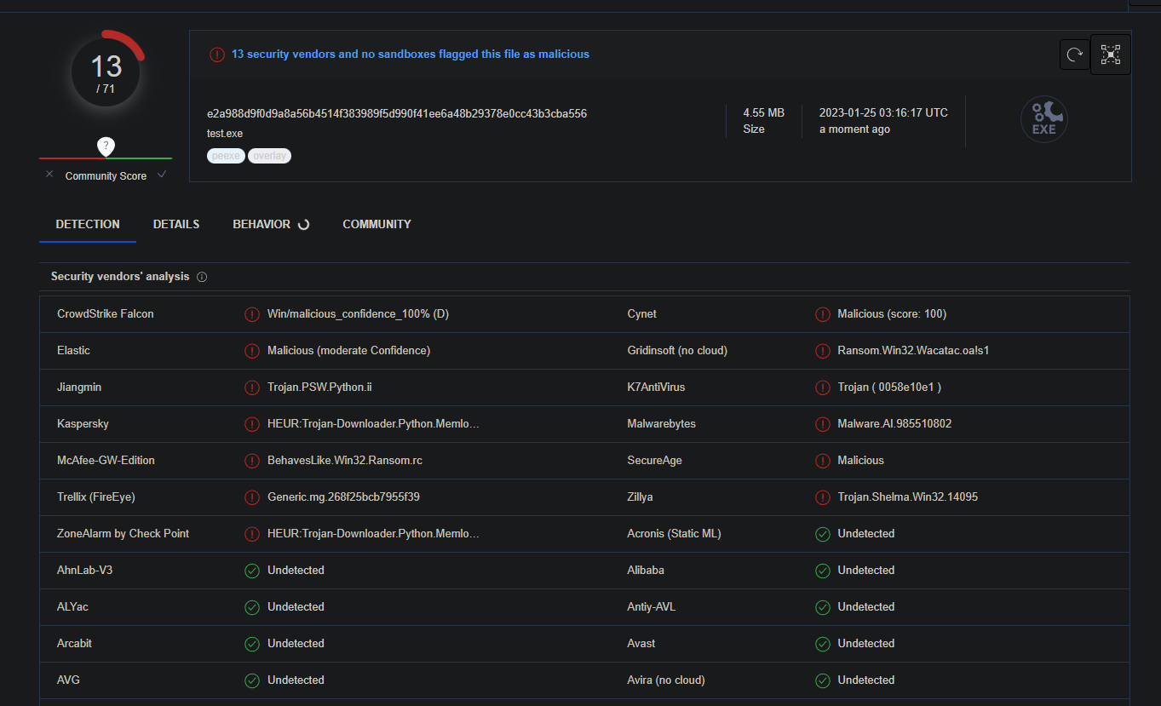
Task: Click Jiangmin row malicious alert icon
Action: pyautogui.click(x=252, y=387)
